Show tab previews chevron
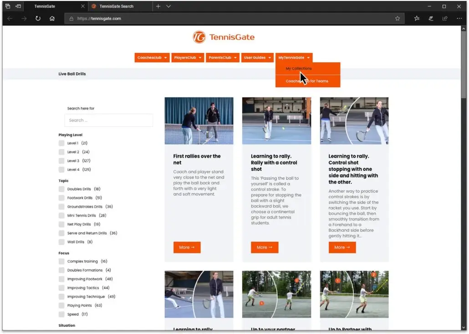The height and width of the screenshot is (334, 469). 168,6
